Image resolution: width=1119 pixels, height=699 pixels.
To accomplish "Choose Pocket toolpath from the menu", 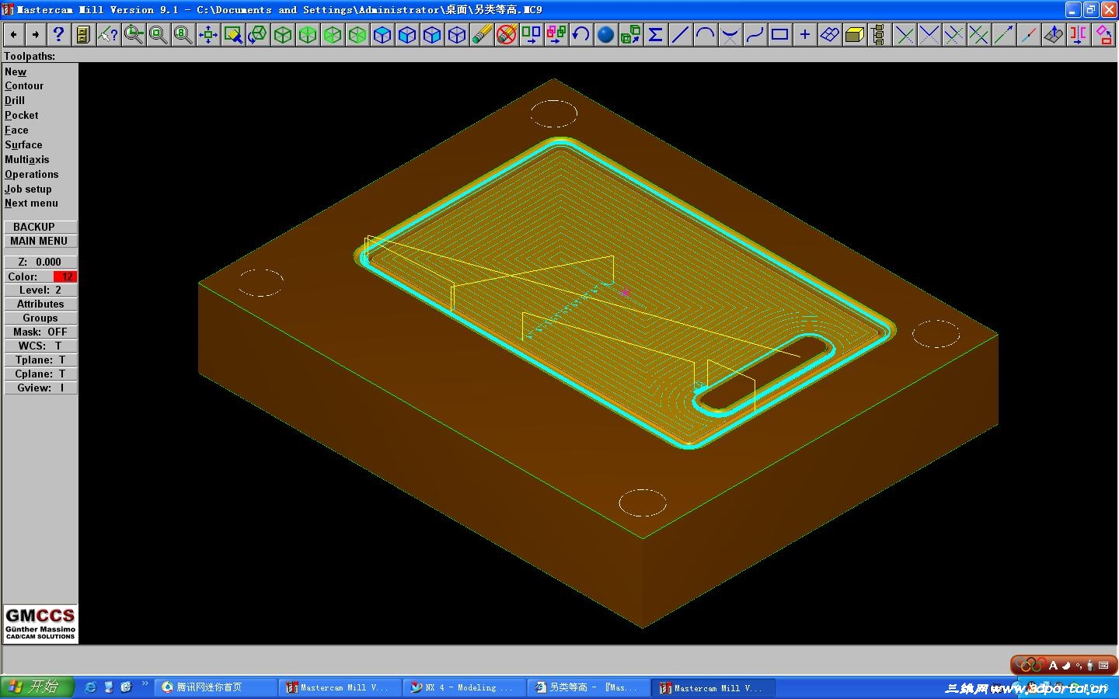I will click(21, 116).
